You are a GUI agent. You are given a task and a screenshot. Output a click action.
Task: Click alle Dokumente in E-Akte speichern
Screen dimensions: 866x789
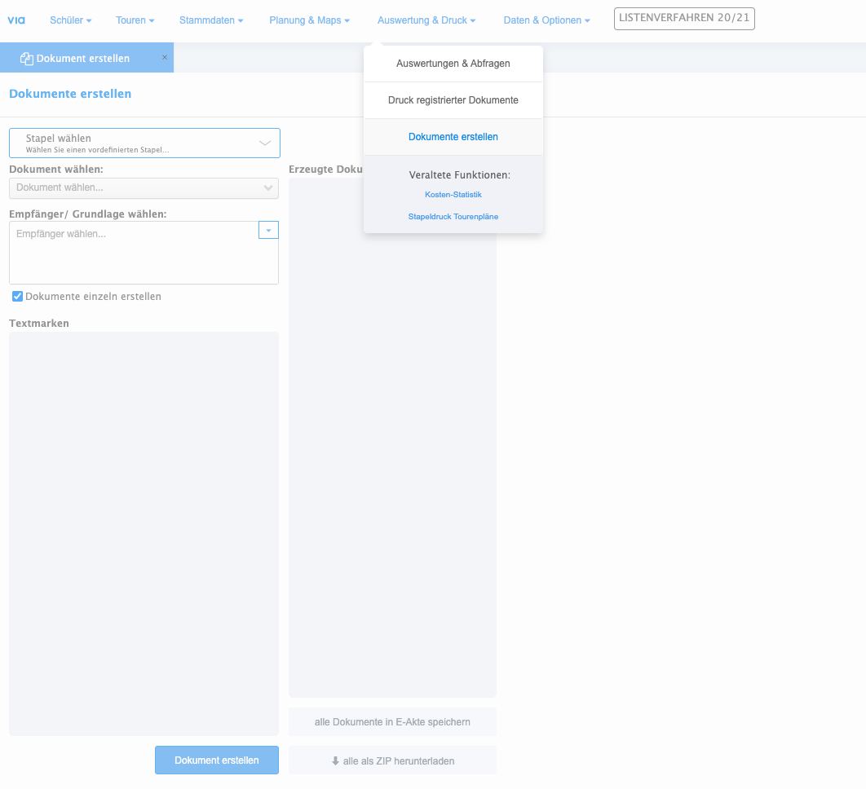coord(392,722)
